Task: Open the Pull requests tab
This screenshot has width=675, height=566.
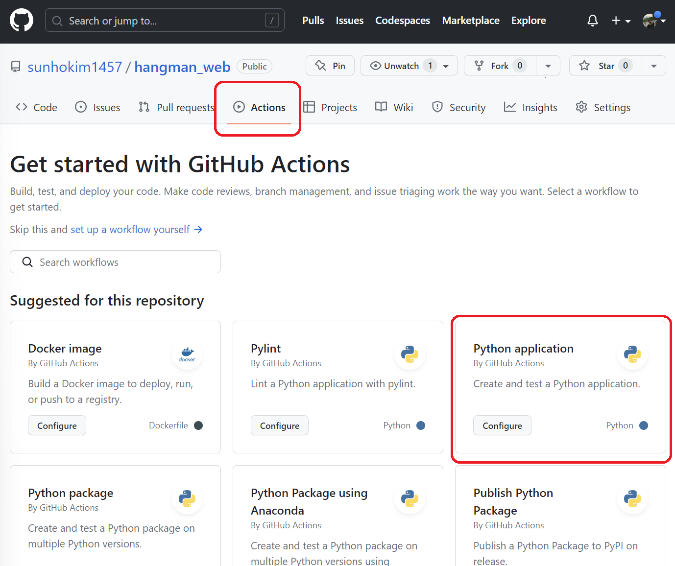Action: [x=176, y=107]
